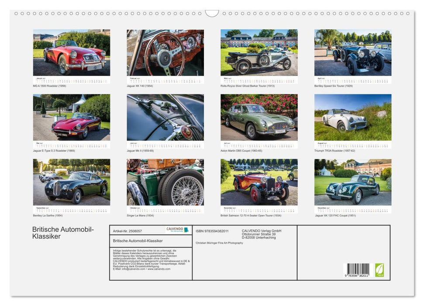Click the Singer Le Mans spare wheel photo
Screen dimensions: 424x306
tap(165, 182)
